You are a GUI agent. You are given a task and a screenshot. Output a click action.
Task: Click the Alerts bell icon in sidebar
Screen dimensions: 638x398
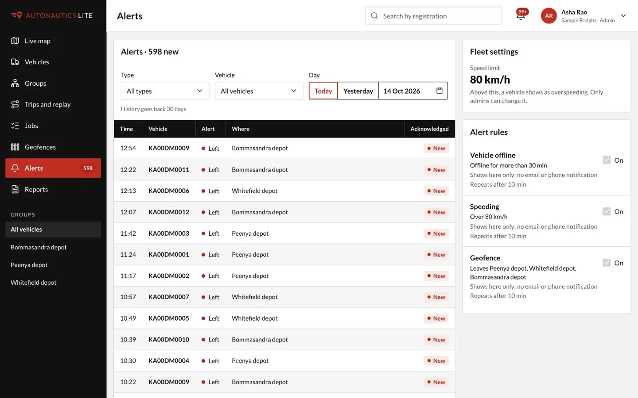point(15,168)
